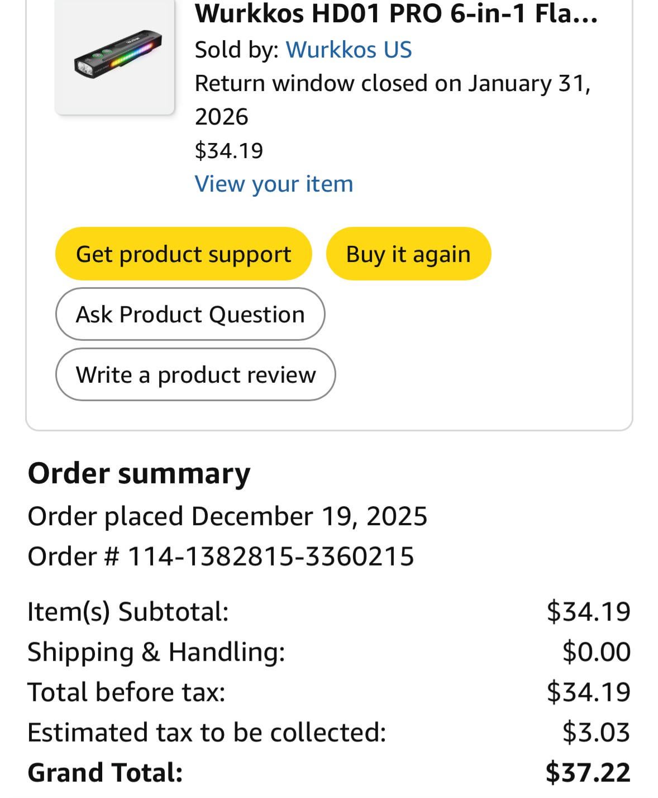This screenshot has width=658, height=798.
Task: Click the Total before tax label
Action: click(x=126, y=692)
